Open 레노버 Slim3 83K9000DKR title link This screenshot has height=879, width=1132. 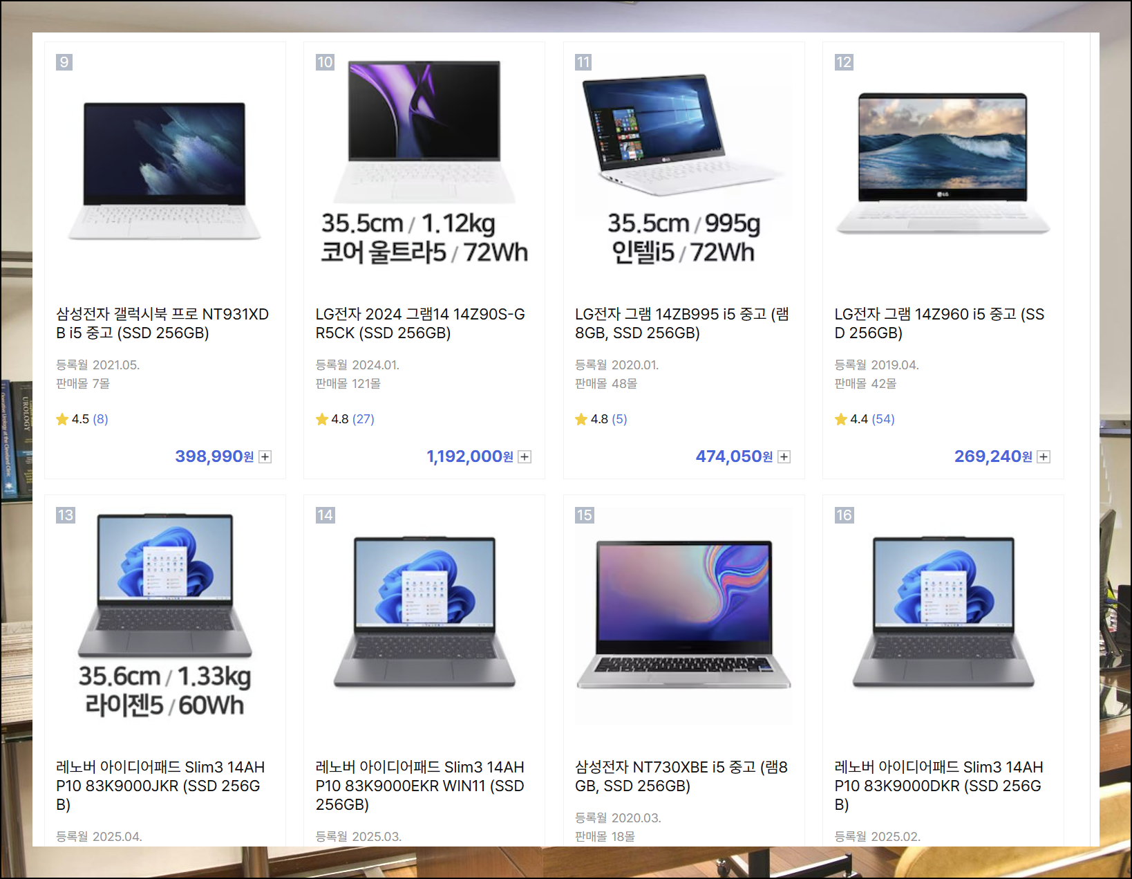point(939,786)
